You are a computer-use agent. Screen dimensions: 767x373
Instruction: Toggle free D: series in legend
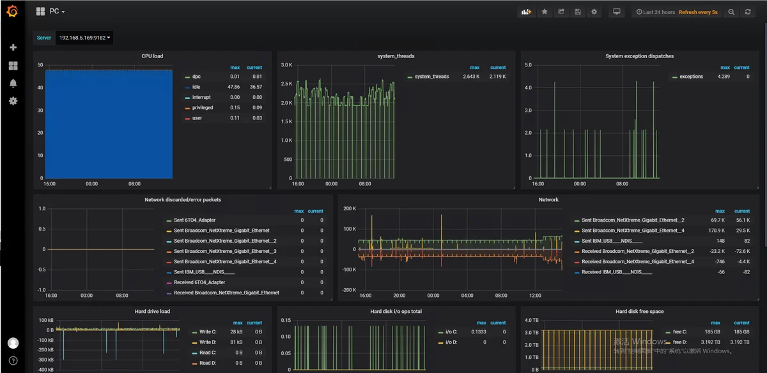(681, 342)
